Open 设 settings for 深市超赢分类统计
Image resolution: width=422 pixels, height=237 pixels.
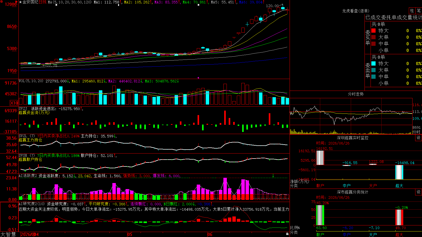coord(418,192)
